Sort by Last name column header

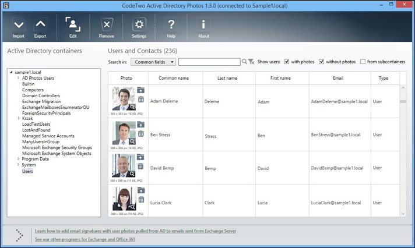click(229, 78)
